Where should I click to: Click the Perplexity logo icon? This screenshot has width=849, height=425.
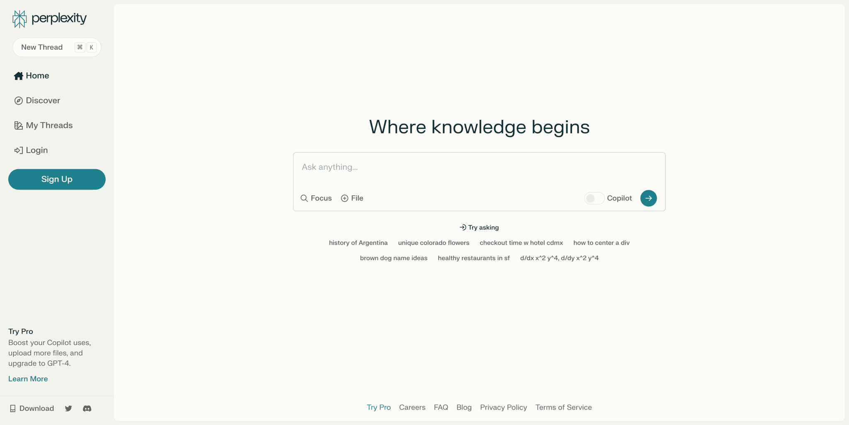coord(19,19)
